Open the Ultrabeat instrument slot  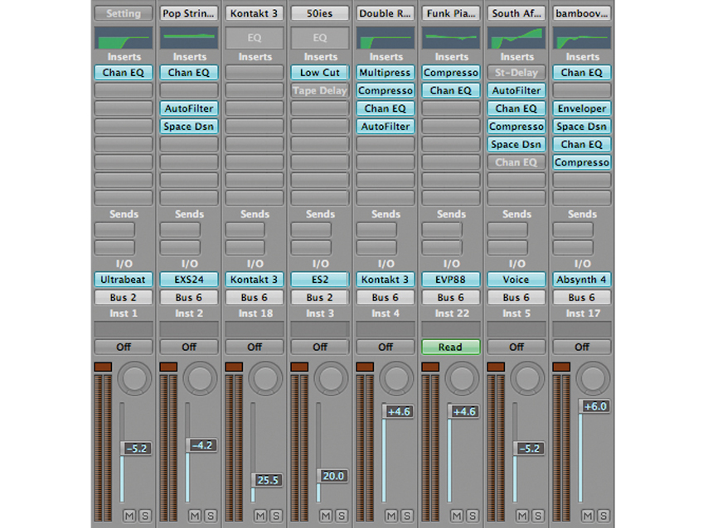(124, 279)
